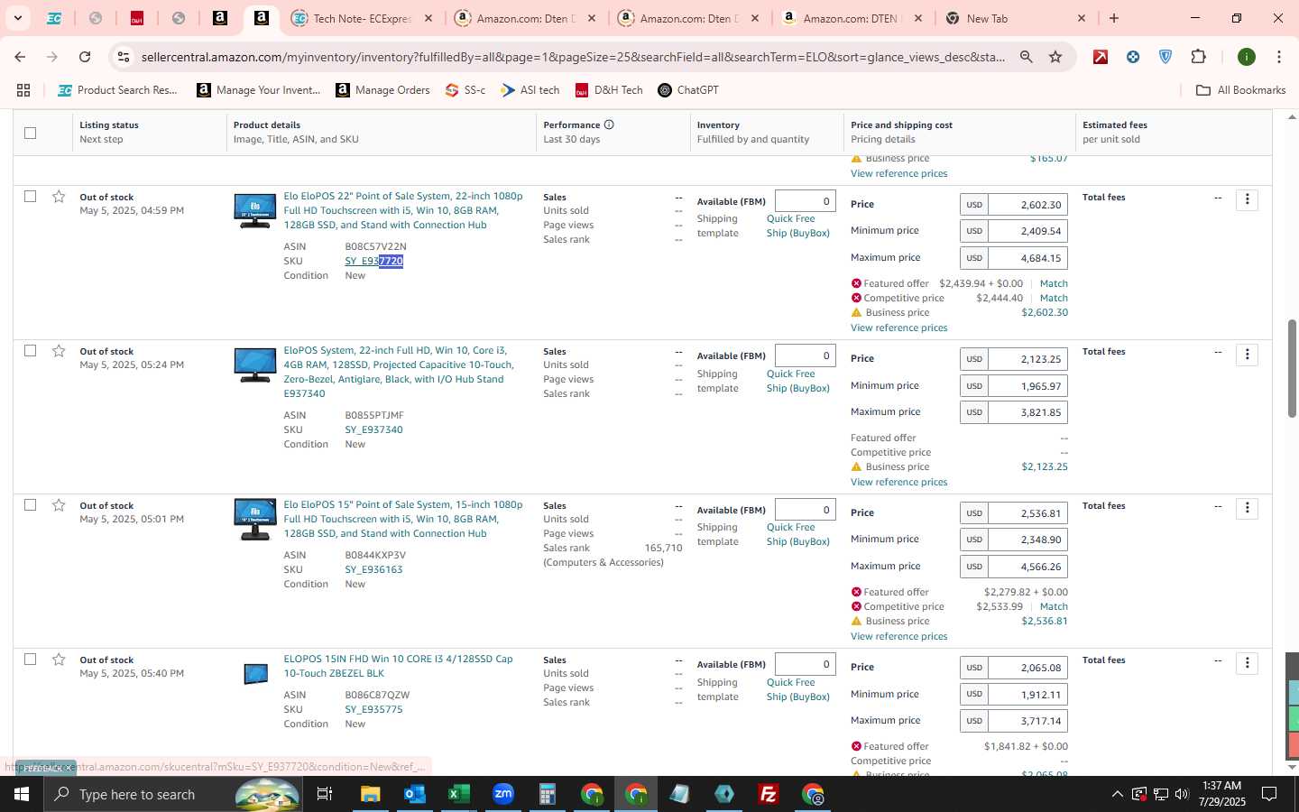The image size is (1299, 812).
Task: Open ELOPOS 15IN FHD Win 10 title link
Action: [398, 666]
